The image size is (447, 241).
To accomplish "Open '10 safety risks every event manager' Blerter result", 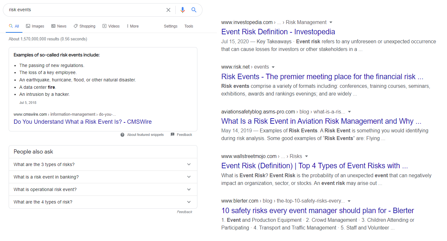I will tap(318, 211).
